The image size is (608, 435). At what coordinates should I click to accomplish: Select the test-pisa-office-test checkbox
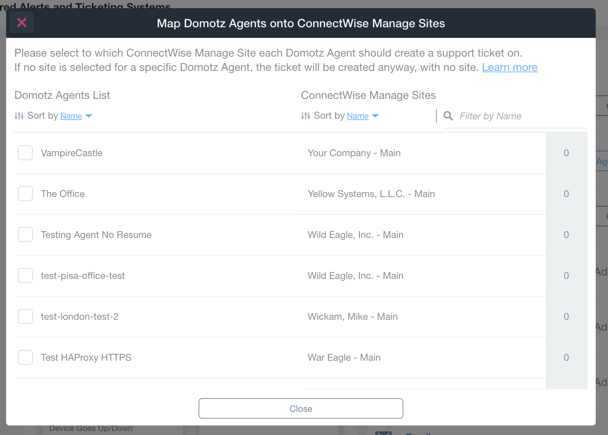pos(25,275)
